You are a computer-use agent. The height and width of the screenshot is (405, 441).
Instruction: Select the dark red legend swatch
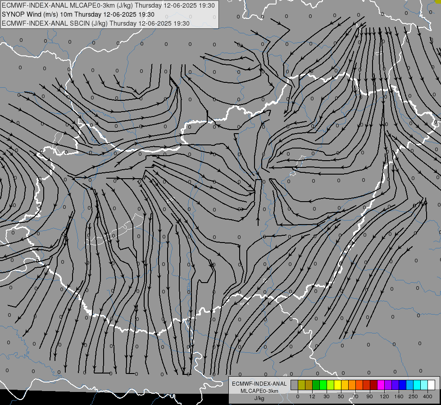coord(374,385)
